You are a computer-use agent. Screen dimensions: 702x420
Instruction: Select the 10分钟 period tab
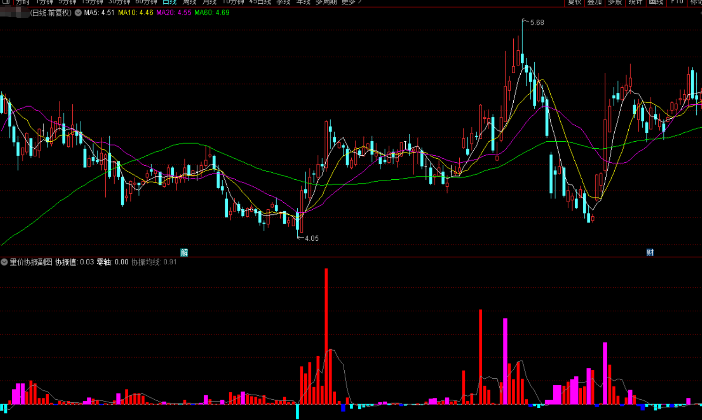coord(233,2)
